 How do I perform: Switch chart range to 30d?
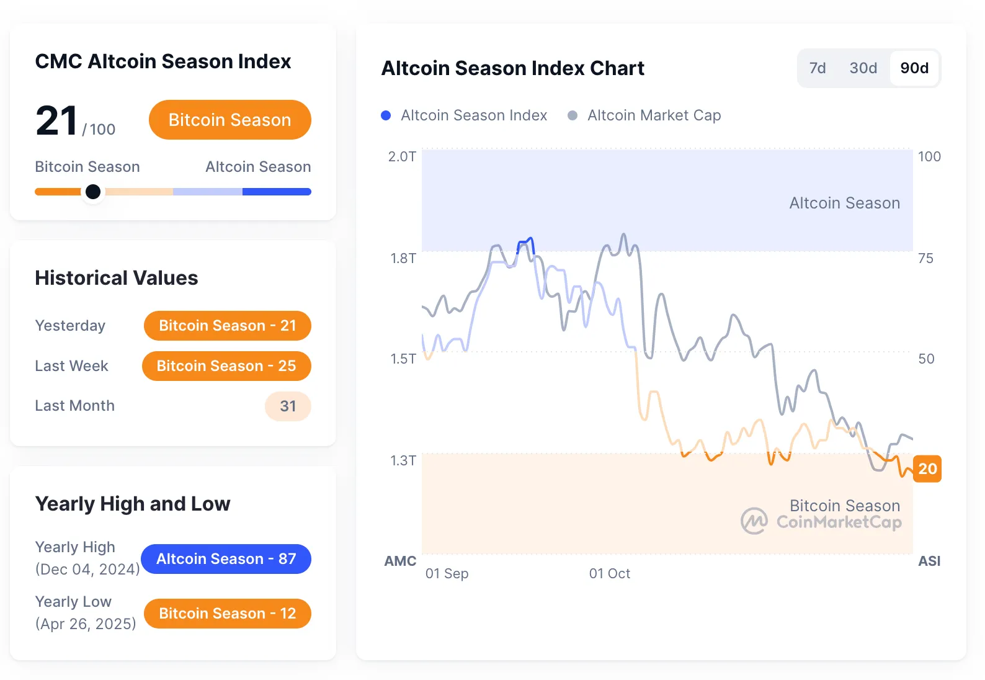click(x=863, y=68)
